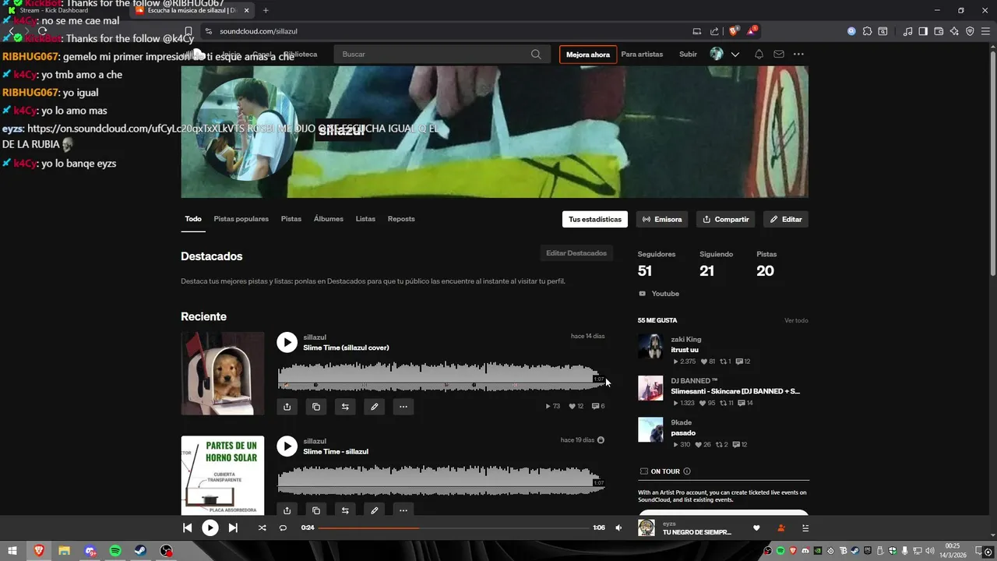The width and height of the screenshot is (997, 561).
Task: Open Brave Rewards triangle icon
Action: point(752,31)
